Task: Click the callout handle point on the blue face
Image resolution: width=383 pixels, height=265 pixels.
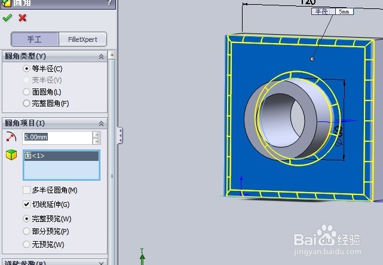Action: point(312,59)
